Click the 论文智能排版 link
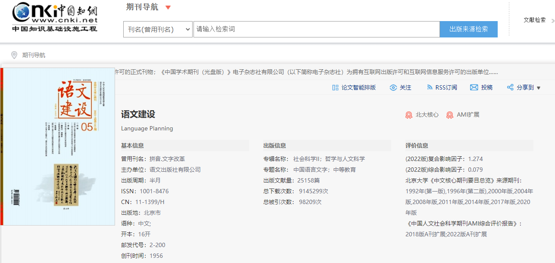Image resolution: width=555 pixels, height=263 pixels. [359, 87]
